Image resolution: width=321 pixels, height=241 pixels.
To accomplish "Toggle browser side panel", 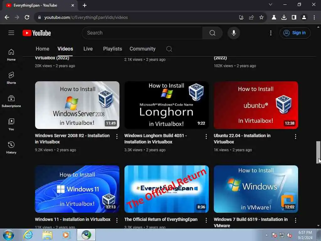I will coord(294,18).
